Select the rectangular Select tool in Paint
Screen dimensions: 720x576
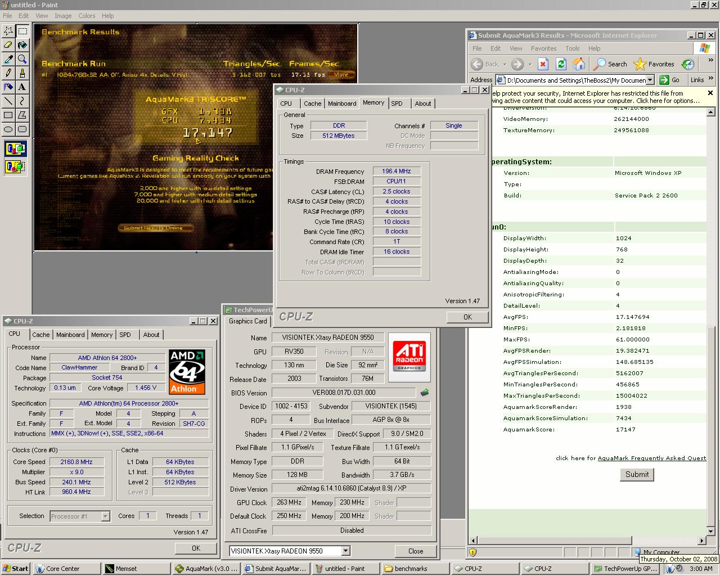tap(22, 31)
